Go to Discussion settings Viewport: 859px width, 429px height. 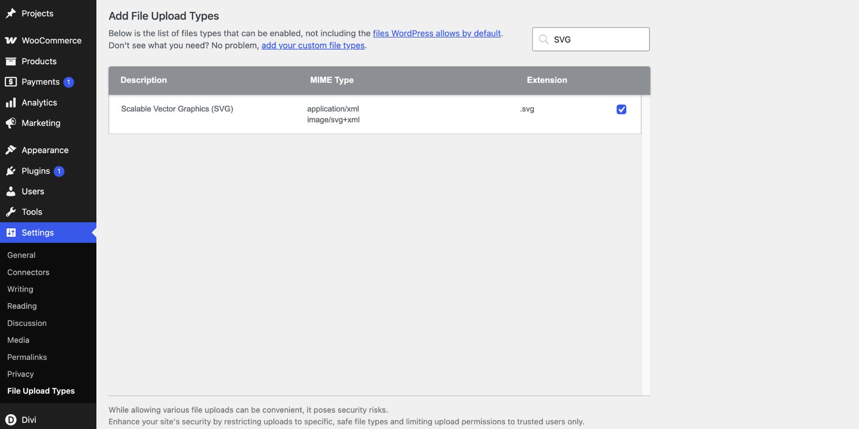pyautogui.click(x=27, y=323)
